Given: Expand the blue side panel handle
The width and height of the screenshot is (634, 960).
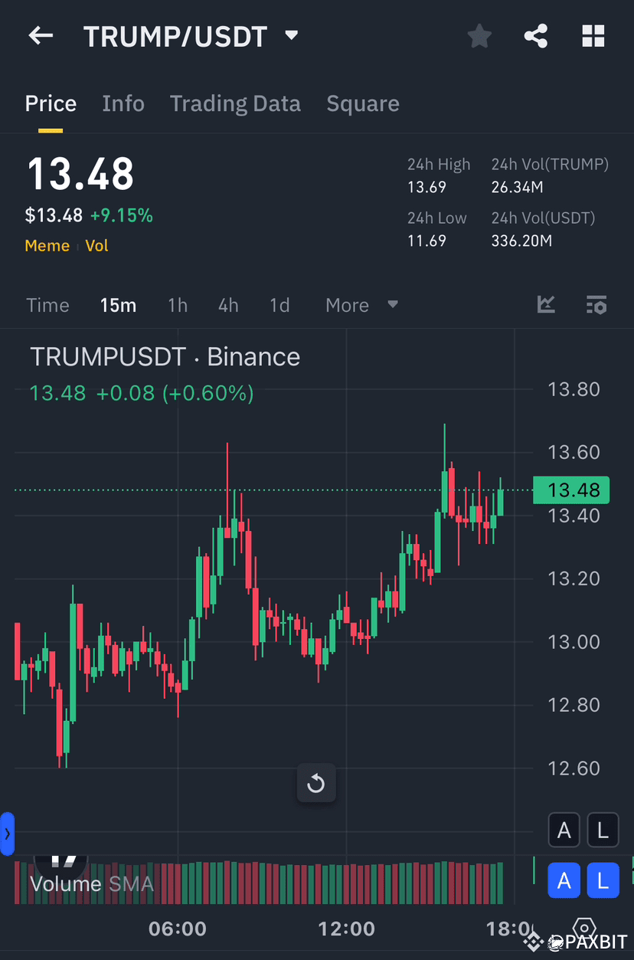Looking at the screenshot, I should 7,834.
